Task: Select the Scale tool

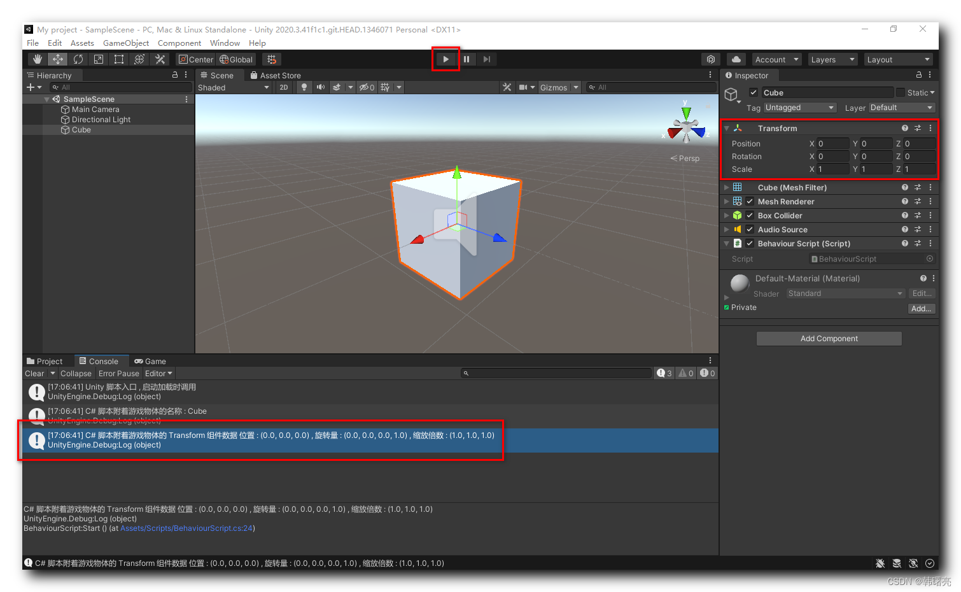Action: coord(98,59)
